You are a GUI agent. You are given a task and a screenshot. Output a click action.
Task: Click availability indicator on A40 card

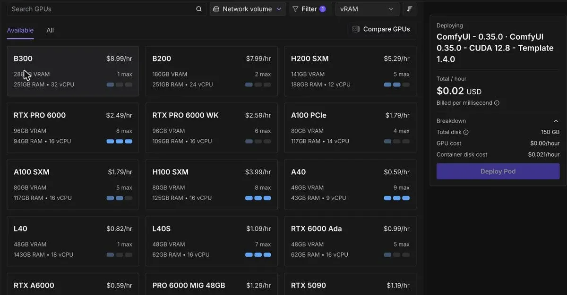point(397,198)
